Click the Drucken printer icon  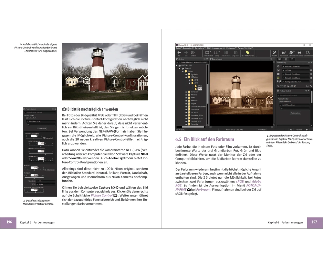coord(299,53)
